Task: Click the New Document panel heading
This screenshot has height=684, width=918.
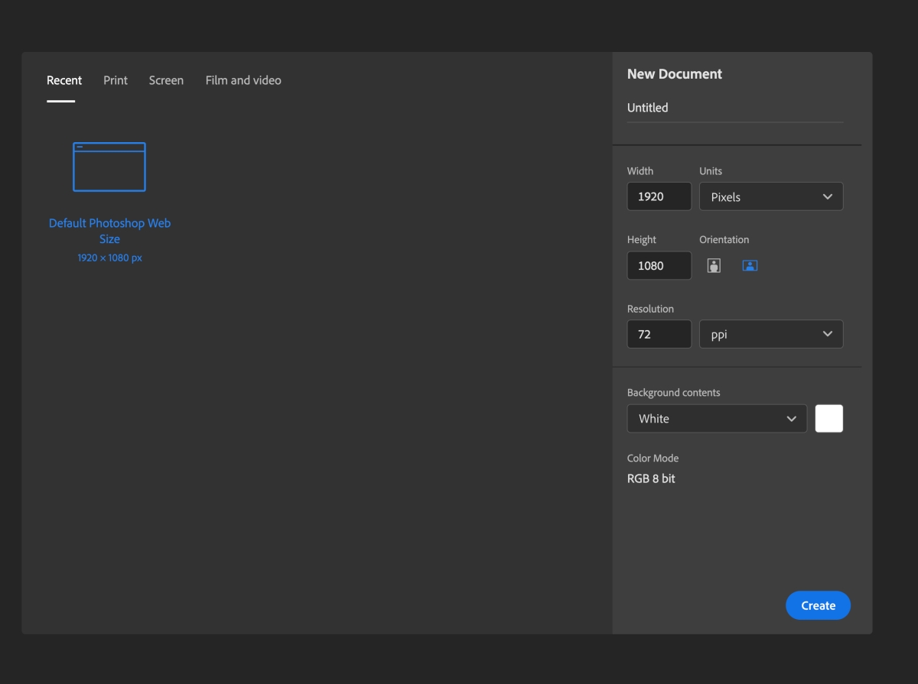Action: click(x=674, y=74)
